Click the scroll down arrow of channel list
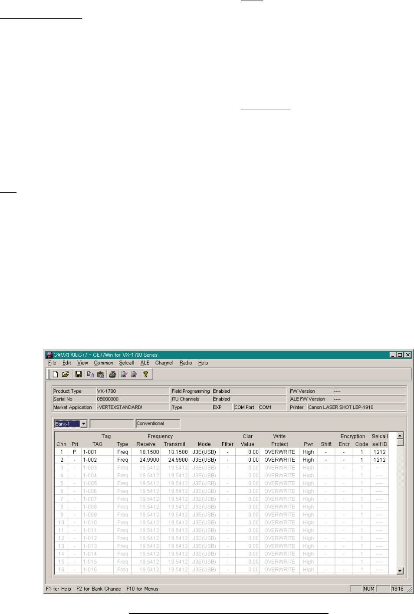 [x=400, y=571]
